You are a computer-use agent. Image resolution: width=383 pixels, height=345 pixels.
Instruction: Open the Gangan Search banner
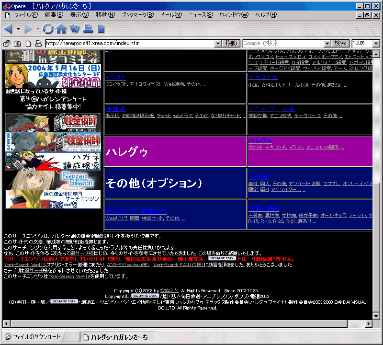coord(53,180)
